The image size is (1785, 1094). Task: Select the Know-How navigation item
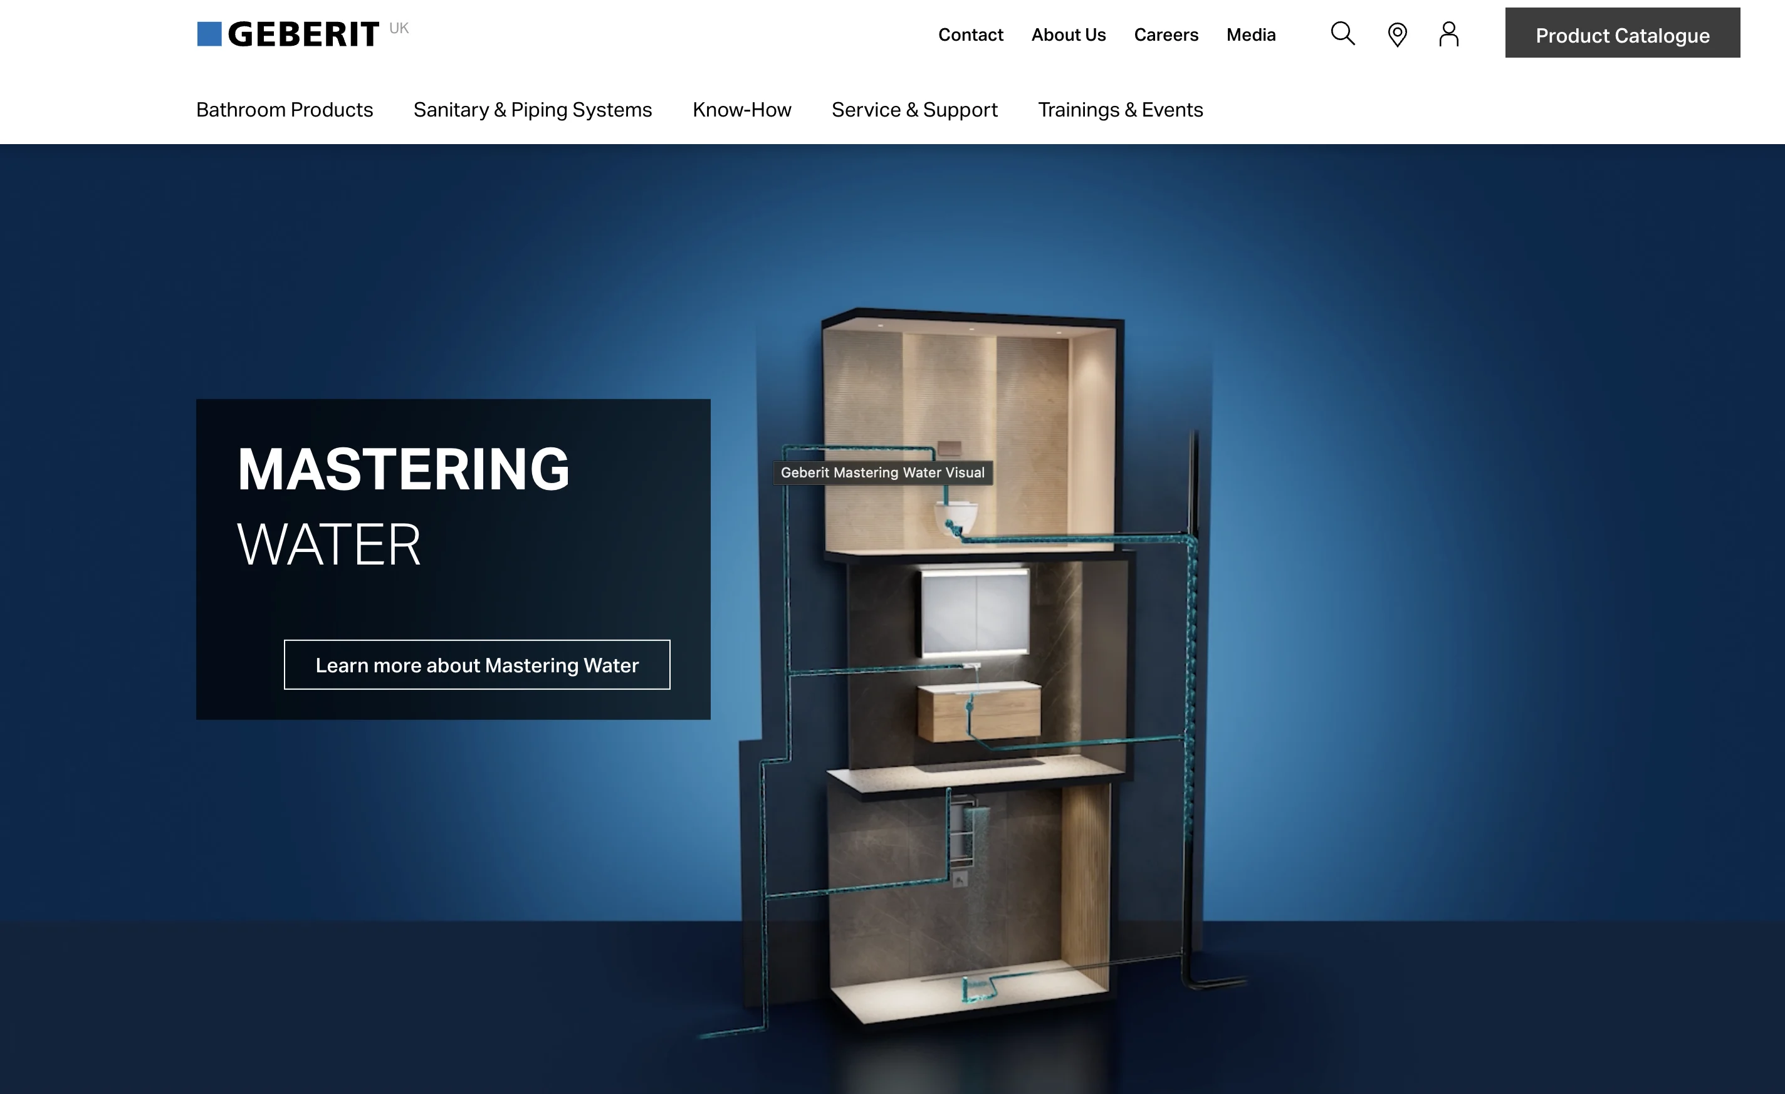[742, 110]
